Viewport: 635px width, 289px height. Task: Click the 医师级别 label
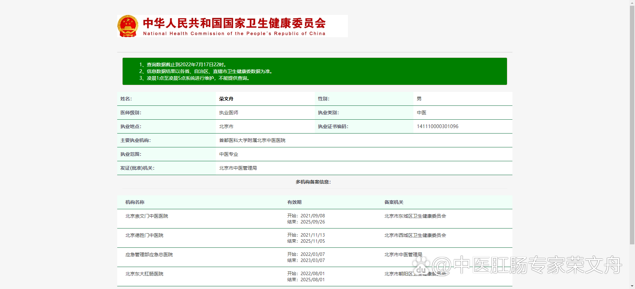tap(131, 113)
